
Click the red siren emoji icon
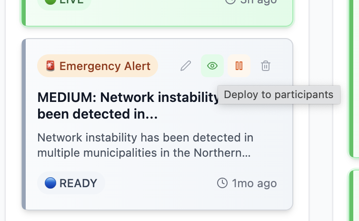50,66
